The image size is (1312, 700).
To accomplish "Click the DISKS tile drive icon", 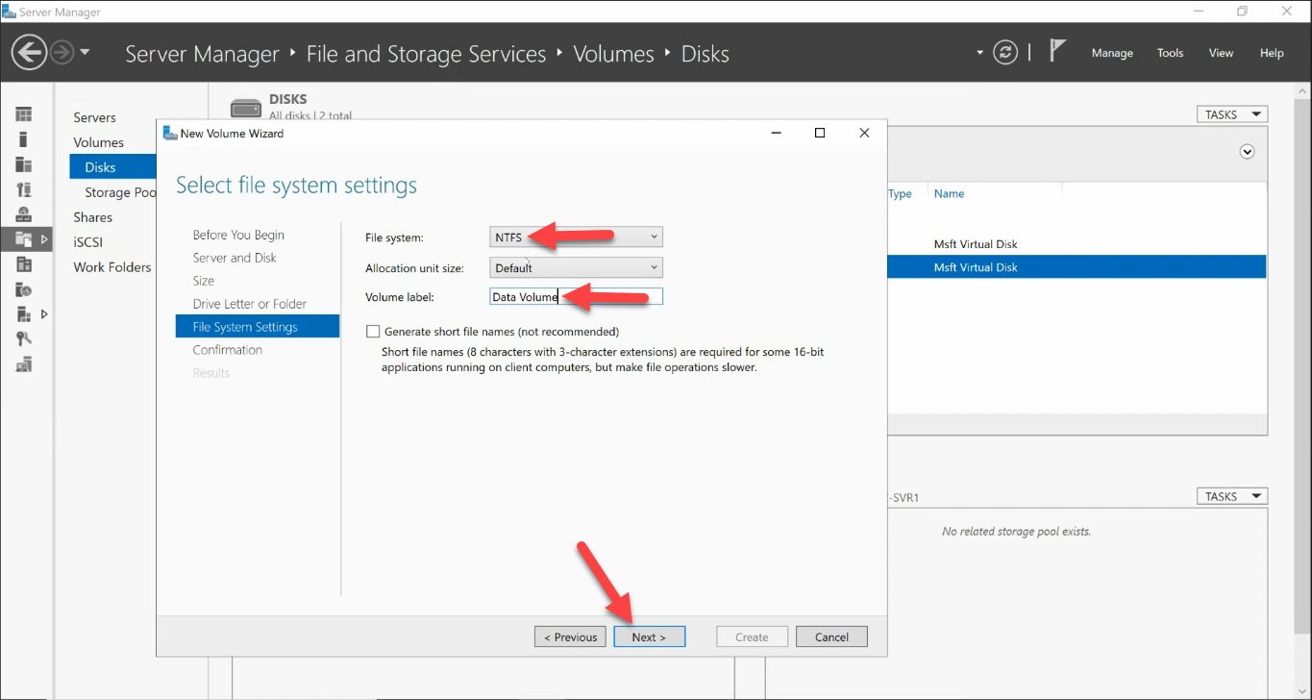I will (246, 108).
